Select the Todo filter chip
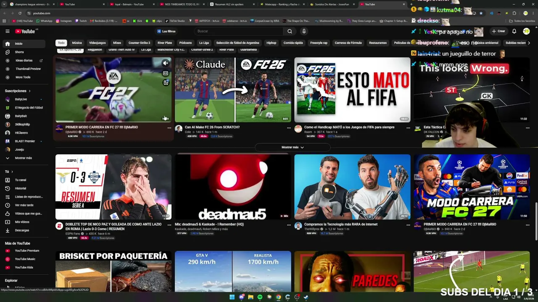Image resolution: width=538 pixels, height=302 pixels. click(61, 43)
